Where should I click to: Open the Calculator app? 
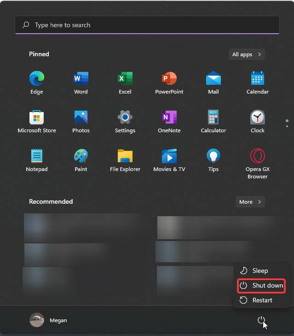coord(213,118)
